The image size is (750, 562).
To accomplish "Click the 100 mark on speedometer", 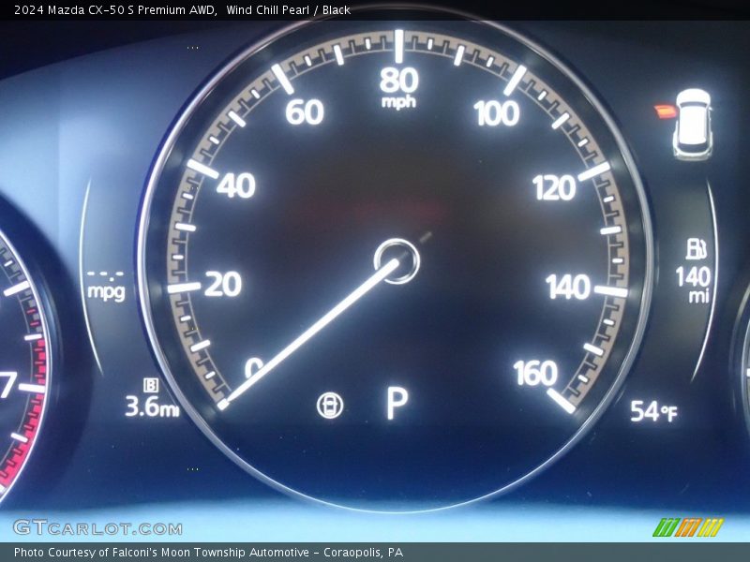I will (497, 113).
